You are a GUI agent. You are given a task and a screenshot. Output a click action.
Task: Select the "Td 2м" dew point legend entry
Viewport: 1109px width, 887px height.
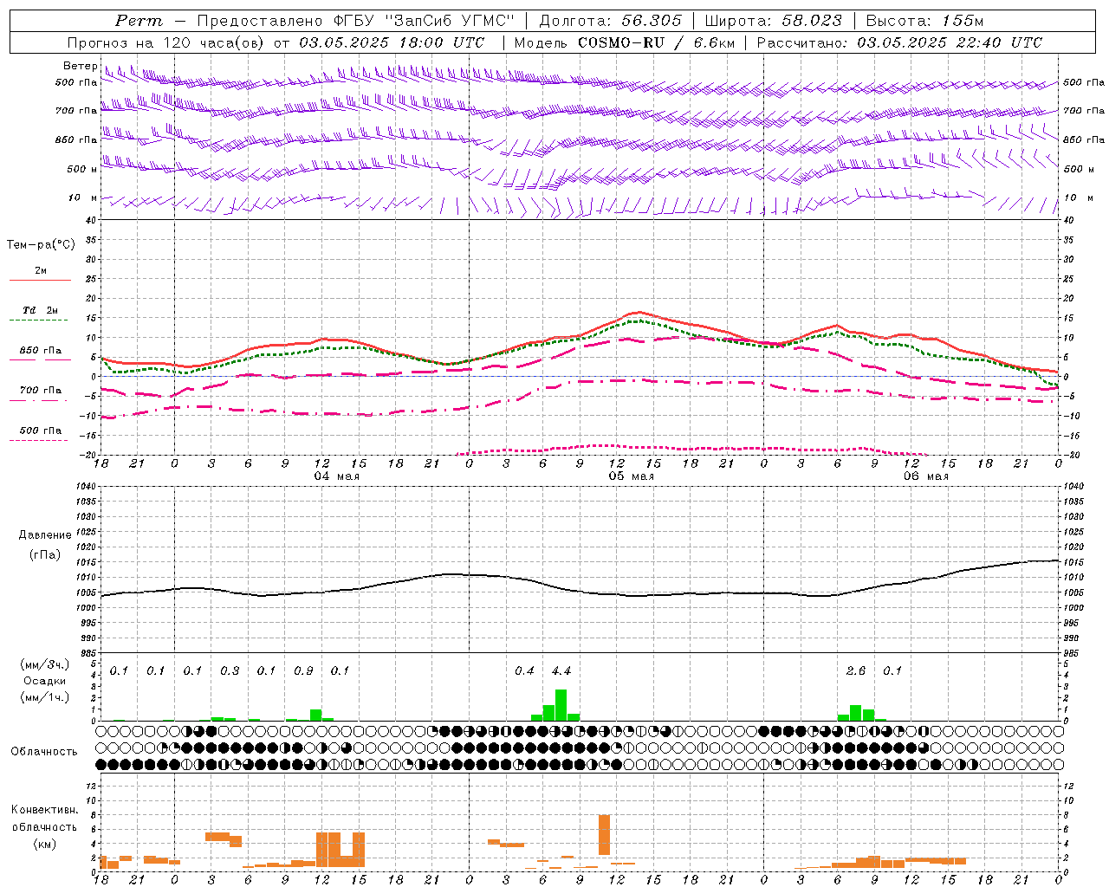point(41,310)
